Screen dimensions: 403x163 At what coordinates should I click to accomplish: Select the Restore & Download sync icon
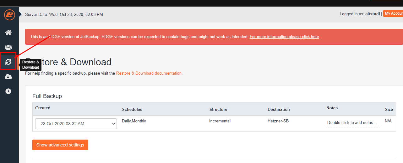8,62
